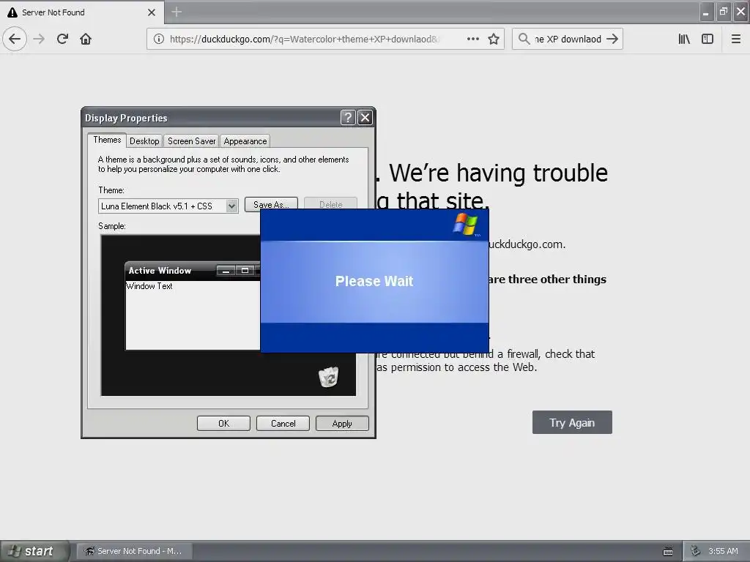750x562 pixels.
Task: Click the duckduckgo URL address field
Action: point(304,40)
